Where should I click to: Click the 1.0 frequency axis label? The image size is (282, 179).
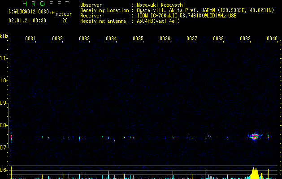click(x=4, y=81)
